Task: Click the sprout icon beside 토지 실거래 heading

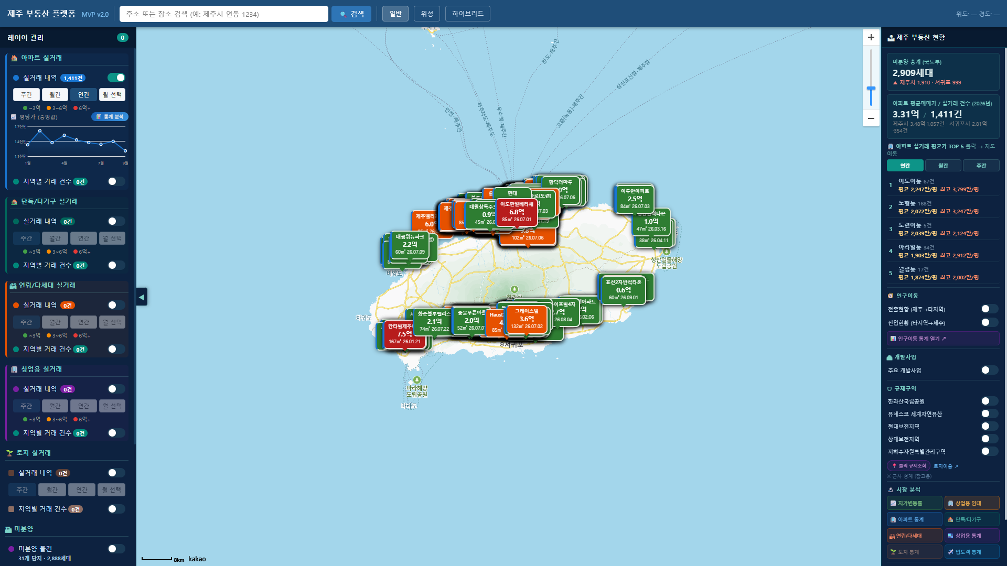Action: click(x=9, y=453)
